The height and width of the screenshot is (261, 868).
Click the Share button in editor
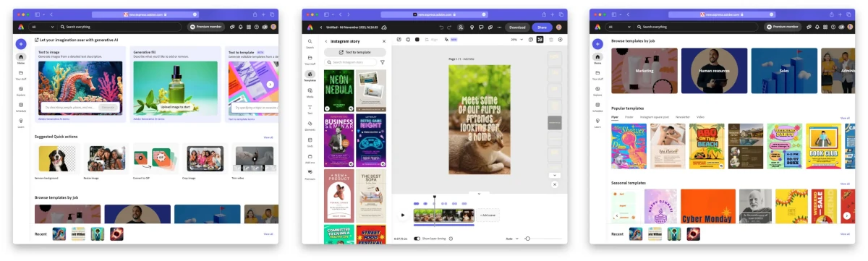542,27
